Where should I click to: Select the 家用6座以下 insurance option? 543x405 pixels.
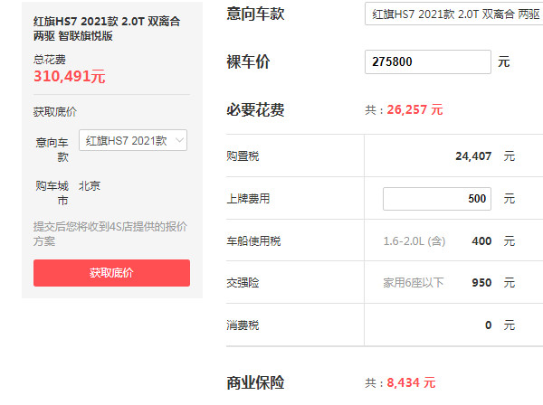tap(414, 283)
